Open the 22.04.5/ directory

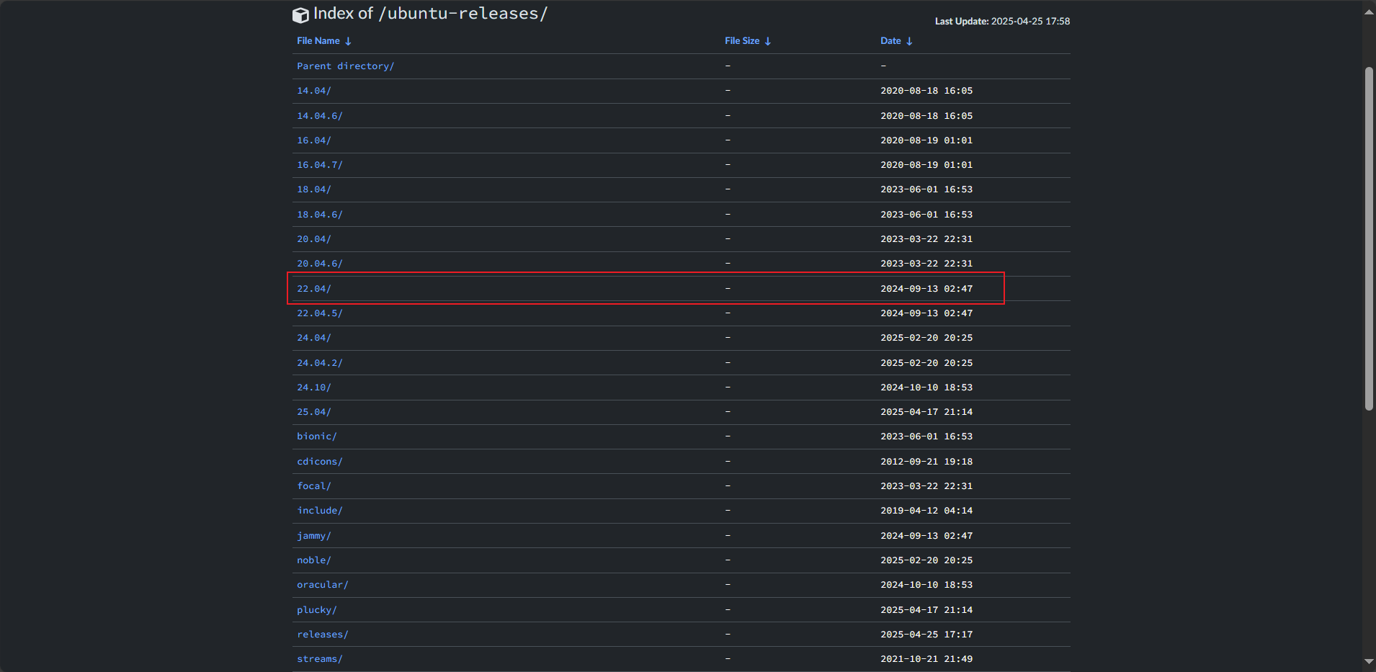[x=319, y=313]
